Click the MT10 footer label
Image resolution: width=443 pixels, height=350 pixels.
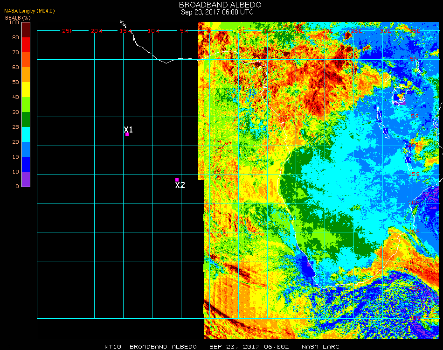tap(113, 347)
